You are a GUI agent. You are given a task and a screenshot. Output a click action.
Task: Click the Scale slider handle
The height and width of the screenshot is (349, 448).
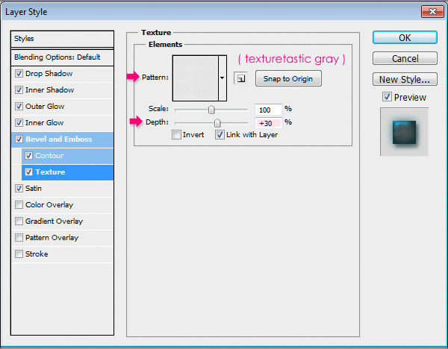coord(211,110)
